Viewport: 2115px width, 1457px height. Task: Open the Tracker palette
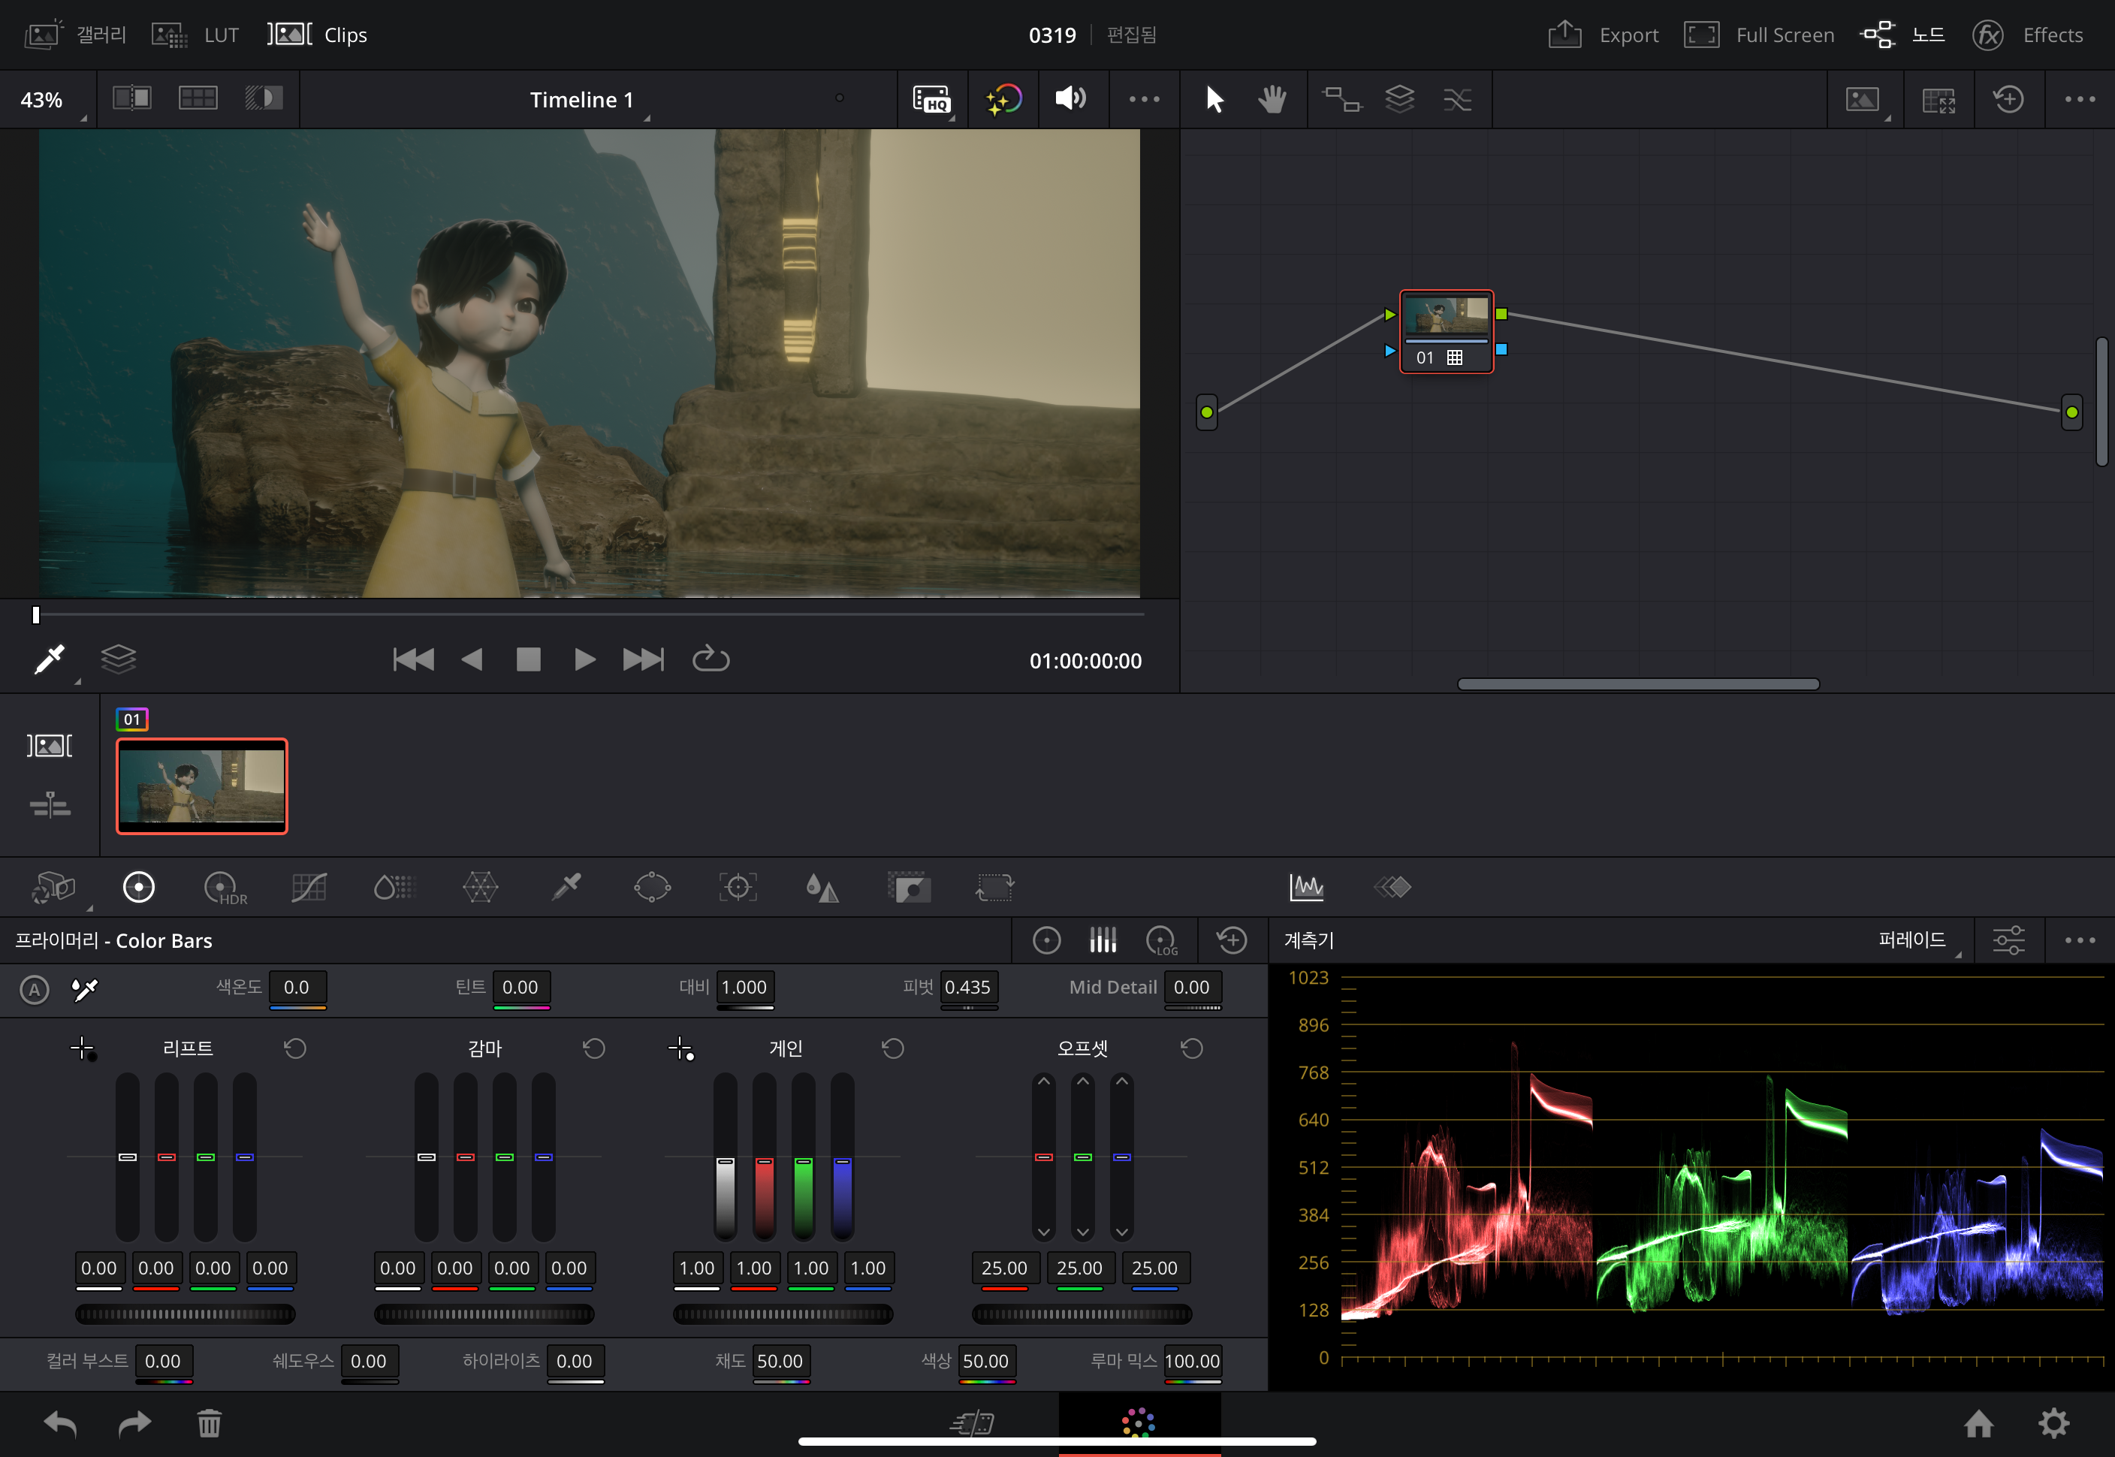pos(738,888)
